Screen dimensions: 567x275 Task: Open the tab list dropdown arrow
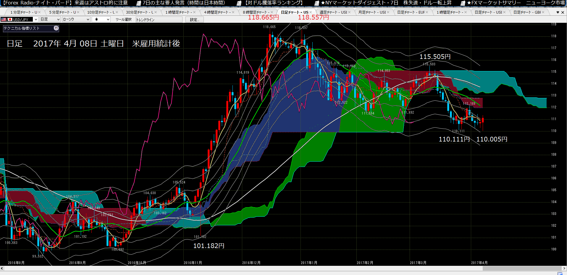(x=558, y=12)
